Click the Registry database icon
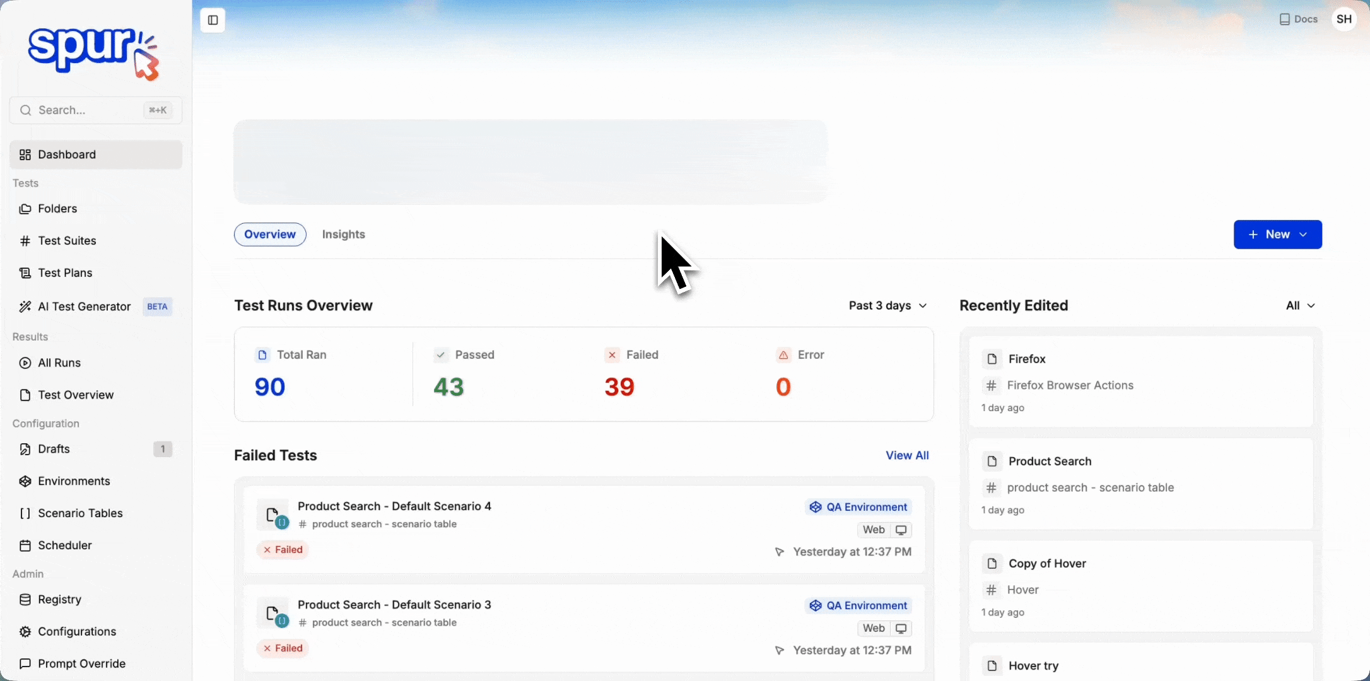1370x681 pixels. coord(25,600)
